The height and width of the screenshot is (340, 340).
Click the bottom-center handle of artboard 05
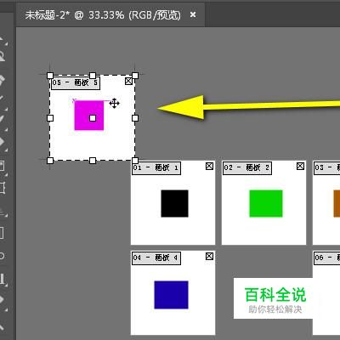(x=93, y=161)
